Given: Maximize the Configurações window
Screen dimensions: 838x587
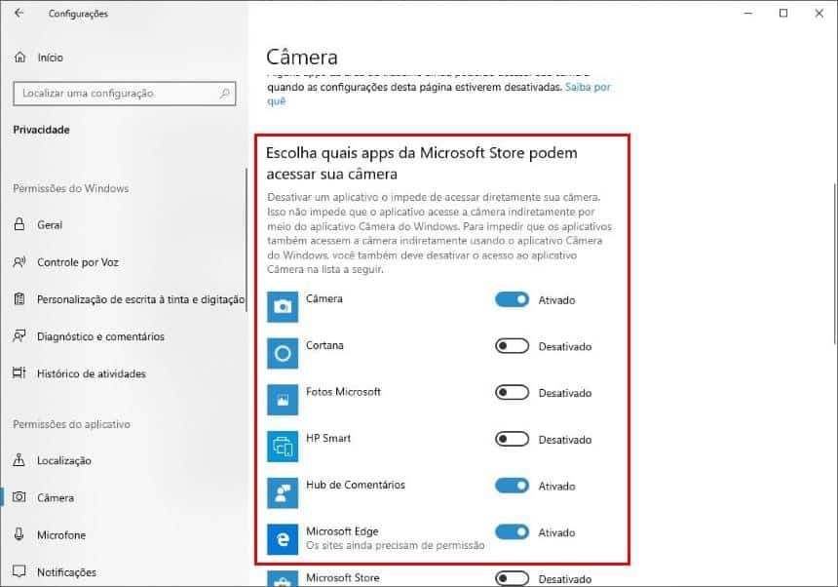Looking at the screenshot, I should point(783,13).
